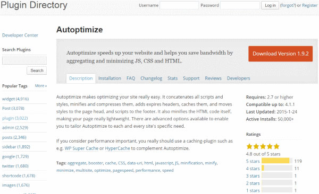319x194 pixels.
Task: Open the WP Super Cache link
Action: point(81,148)
